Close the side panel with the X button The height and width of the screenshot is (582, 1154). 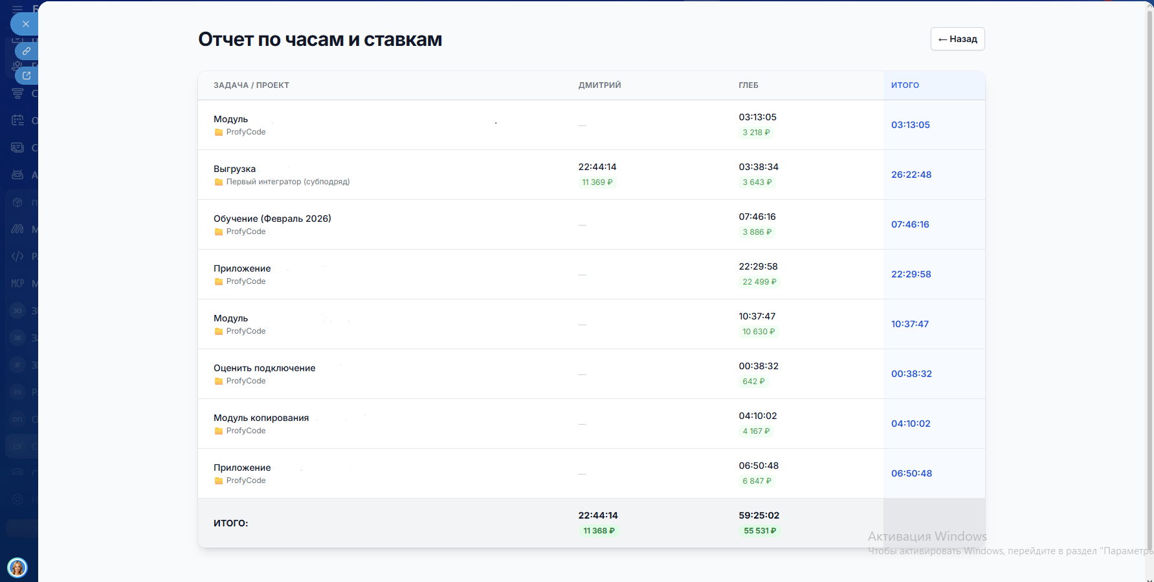click(25, 24)
